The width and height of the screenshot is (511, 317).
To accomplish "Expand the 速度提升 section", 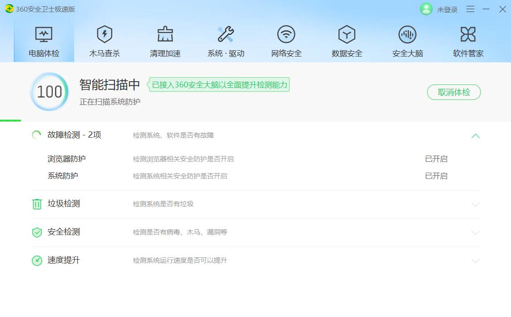I will point(476,260).
